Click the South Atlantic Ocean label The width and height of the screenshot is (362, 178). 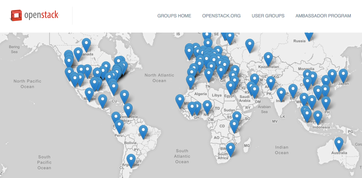182,156
